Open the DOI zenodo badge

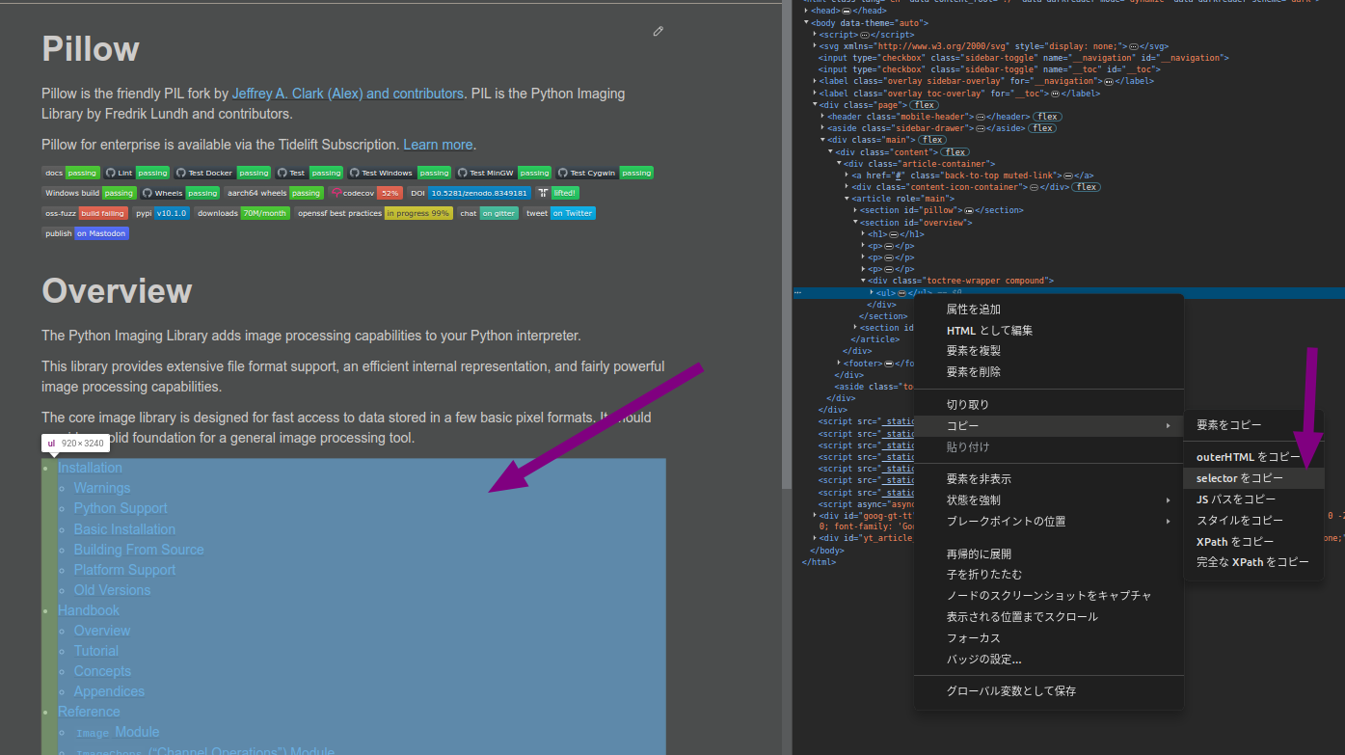point(470,193)
